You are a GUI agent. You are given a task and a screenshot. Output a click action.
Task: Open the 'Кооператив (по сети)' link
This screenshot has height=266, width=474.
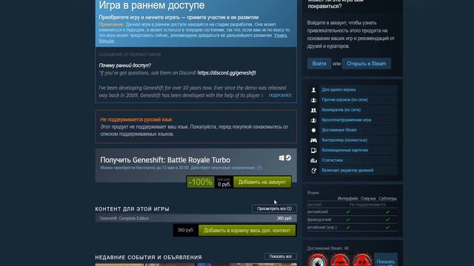click(x=341, y=110)
